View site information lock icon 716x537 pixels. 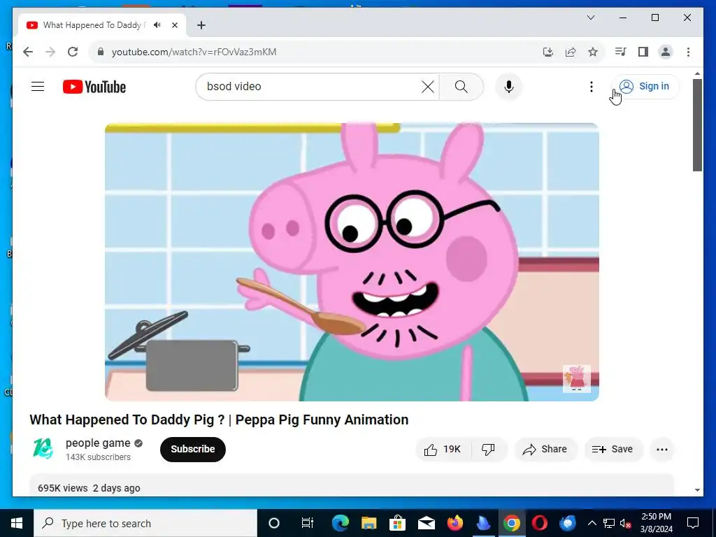click(x=101, y=52)
